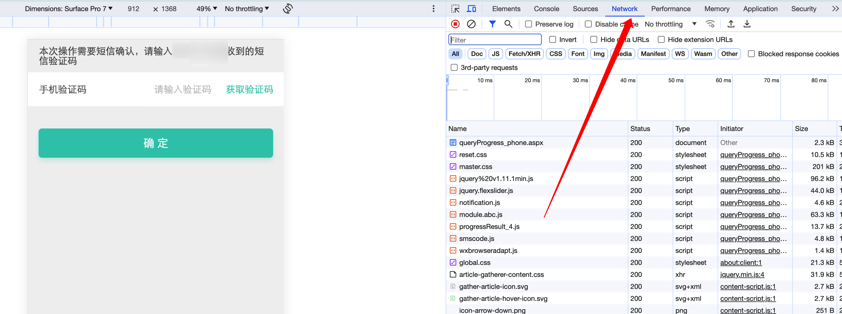Stop recording network log
This screenshot has height=314, width=842.
[455, 24]
